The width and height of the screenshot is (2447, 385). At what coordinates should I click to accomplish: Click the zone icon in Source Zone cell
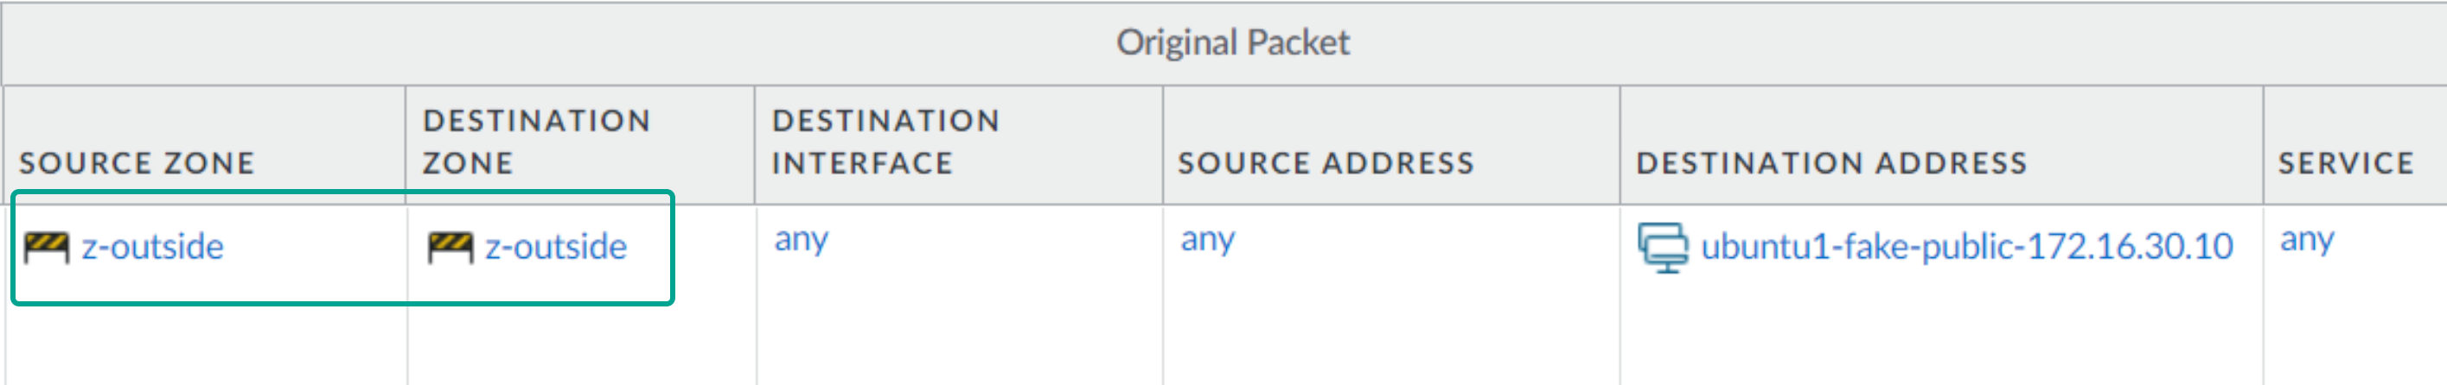coord(47,248)
